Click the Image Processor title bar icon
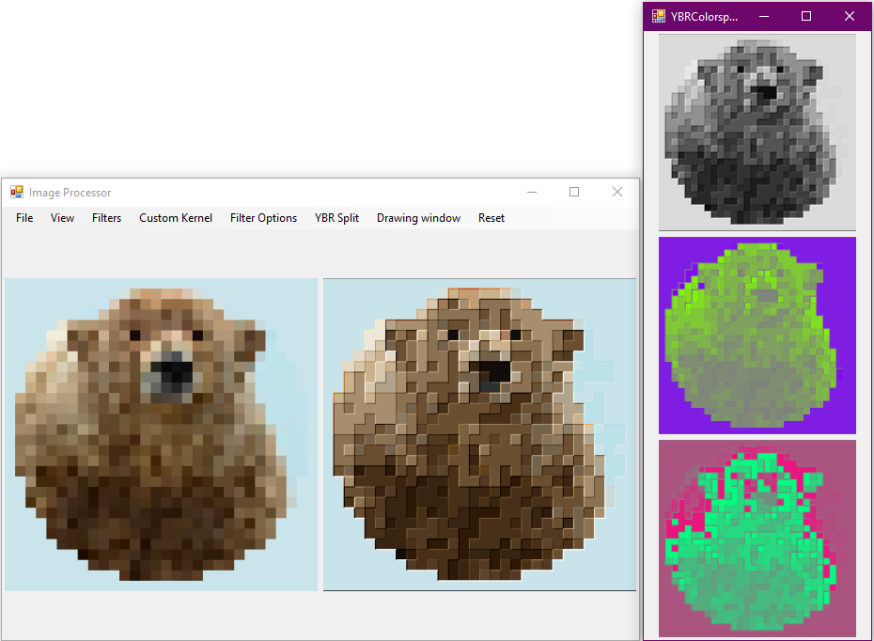874x641 pixels. tap(17, 193)
